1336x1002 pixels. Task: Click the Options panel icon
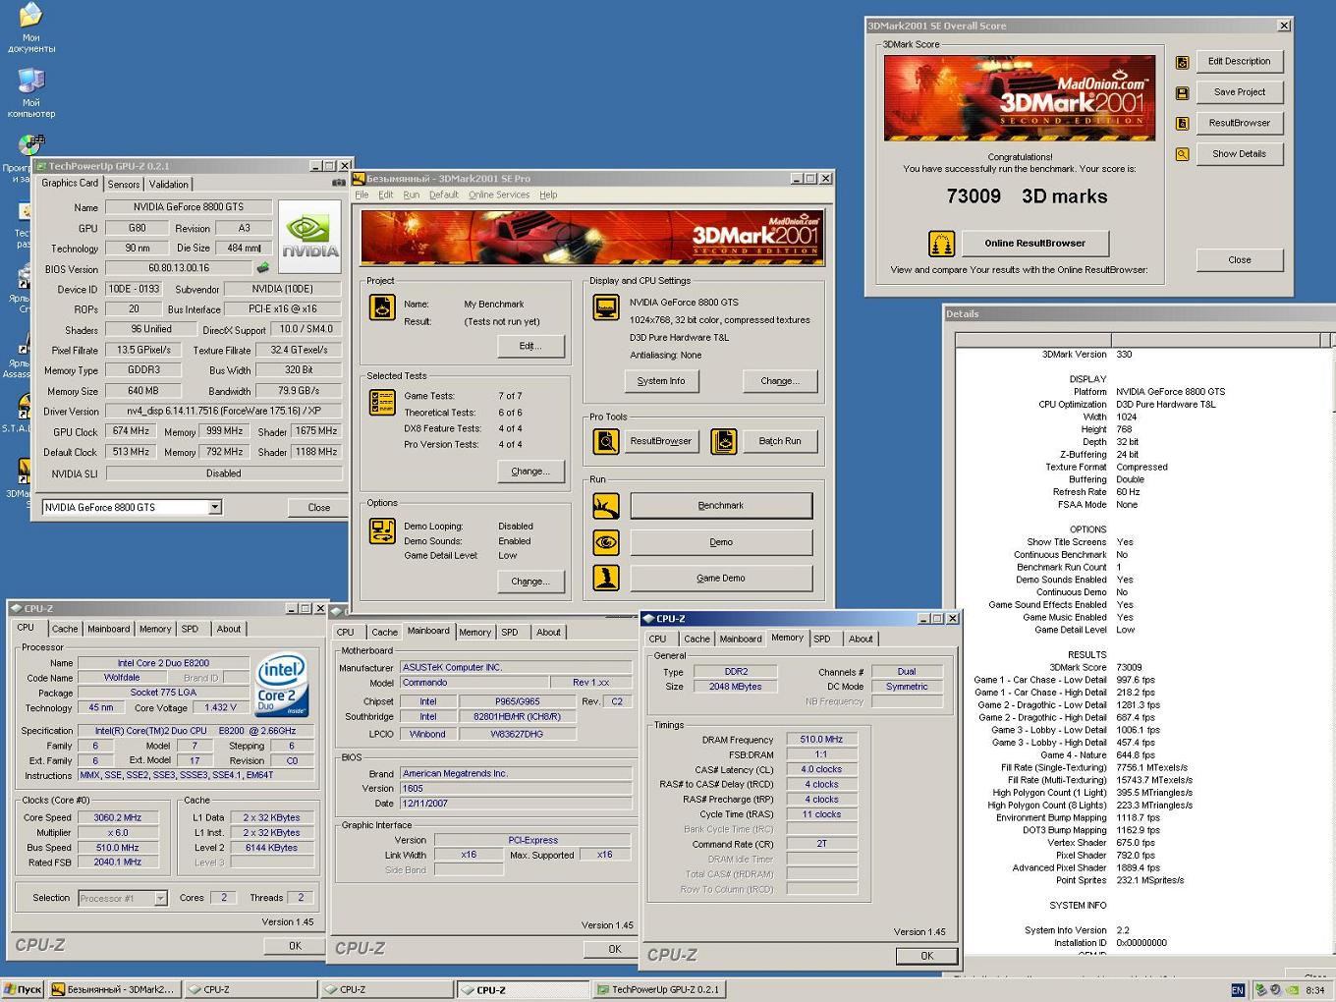[382, 530]
